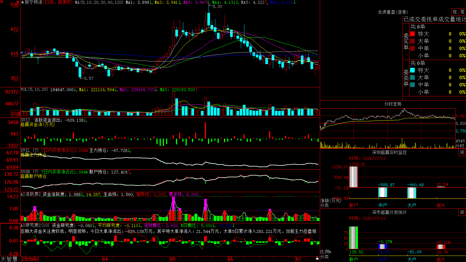Click the 散户 bar valued 1228.01
466x262 pixels.
pos(354,177)
